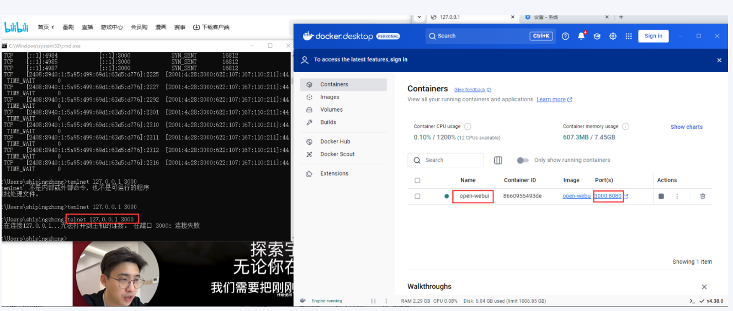
Task: Click container ID 8660955493de
Action: [x=522, y=196]
